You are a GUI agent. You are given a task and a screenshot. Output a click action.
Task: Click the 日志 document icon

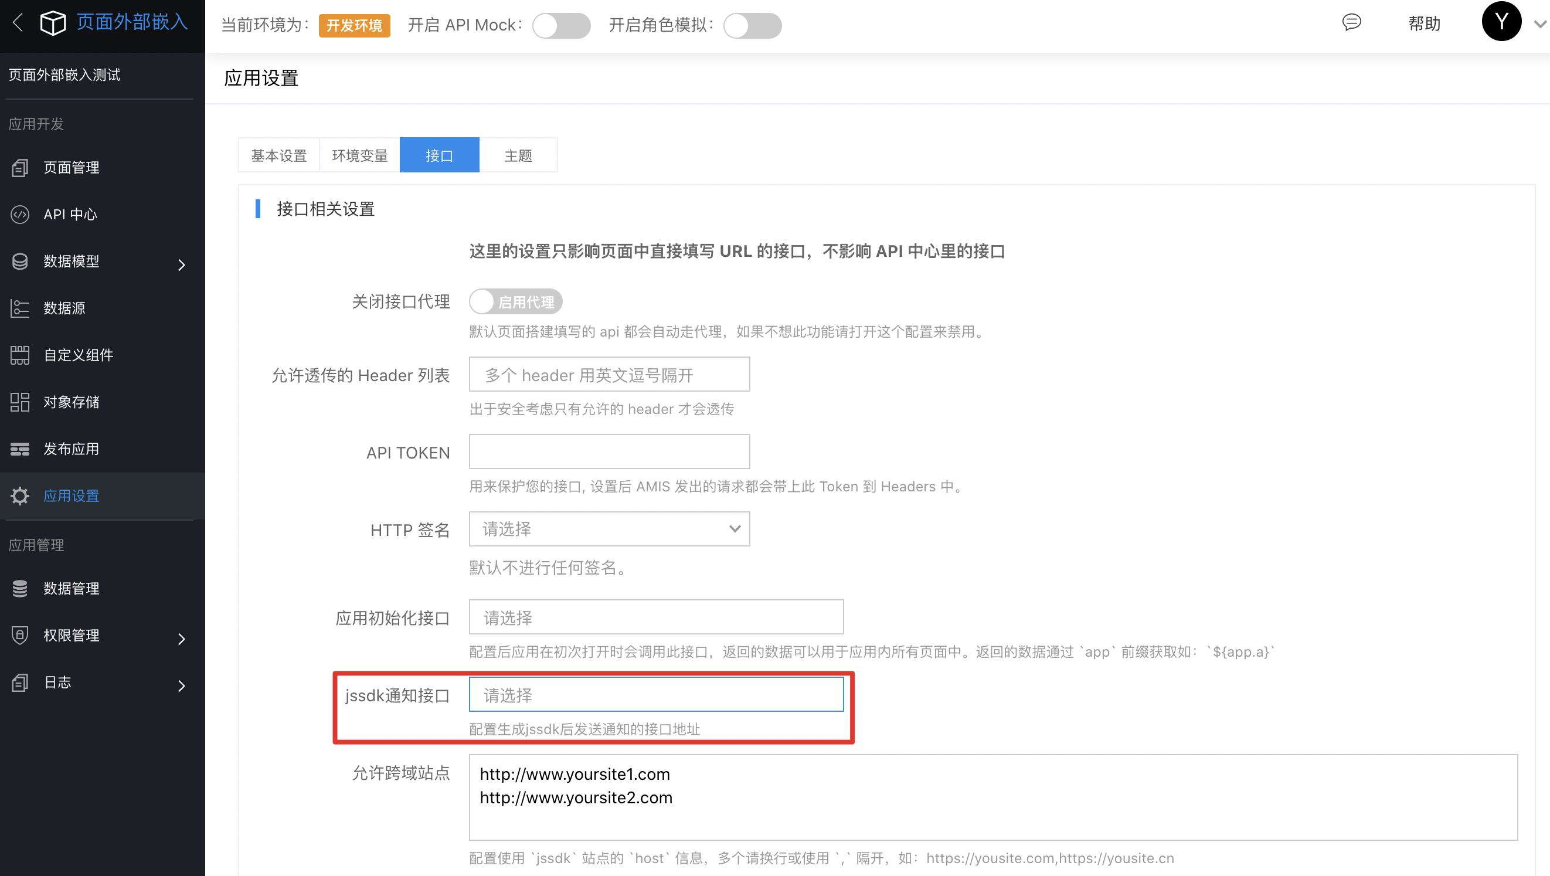tap(20, 683)
